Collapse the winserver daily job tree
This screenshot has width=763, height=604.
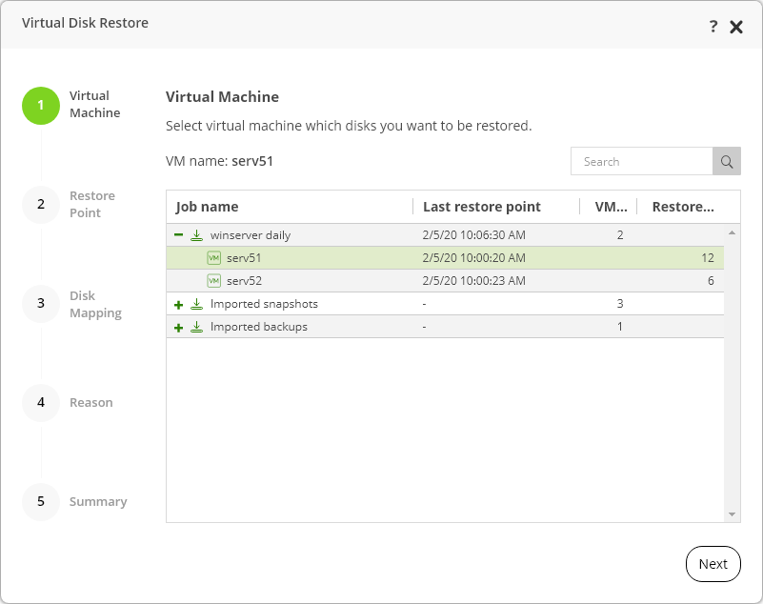pos(178,235)
